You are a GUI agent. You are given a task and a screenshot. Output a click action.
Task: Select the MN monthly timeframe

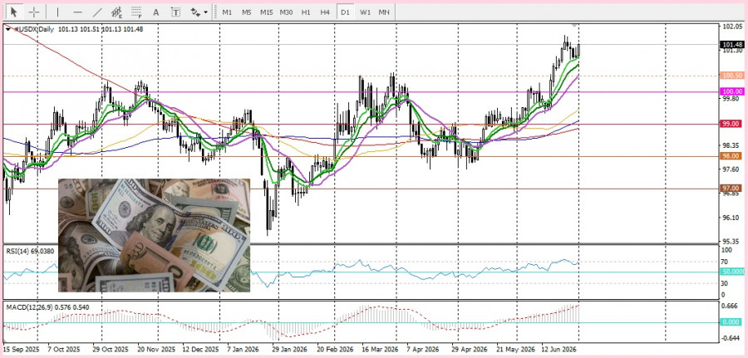click(384, 12)
